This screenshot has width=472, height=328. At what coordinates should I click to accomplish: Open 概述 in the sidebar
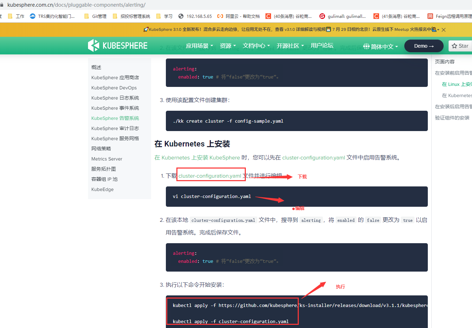point(96,67)
